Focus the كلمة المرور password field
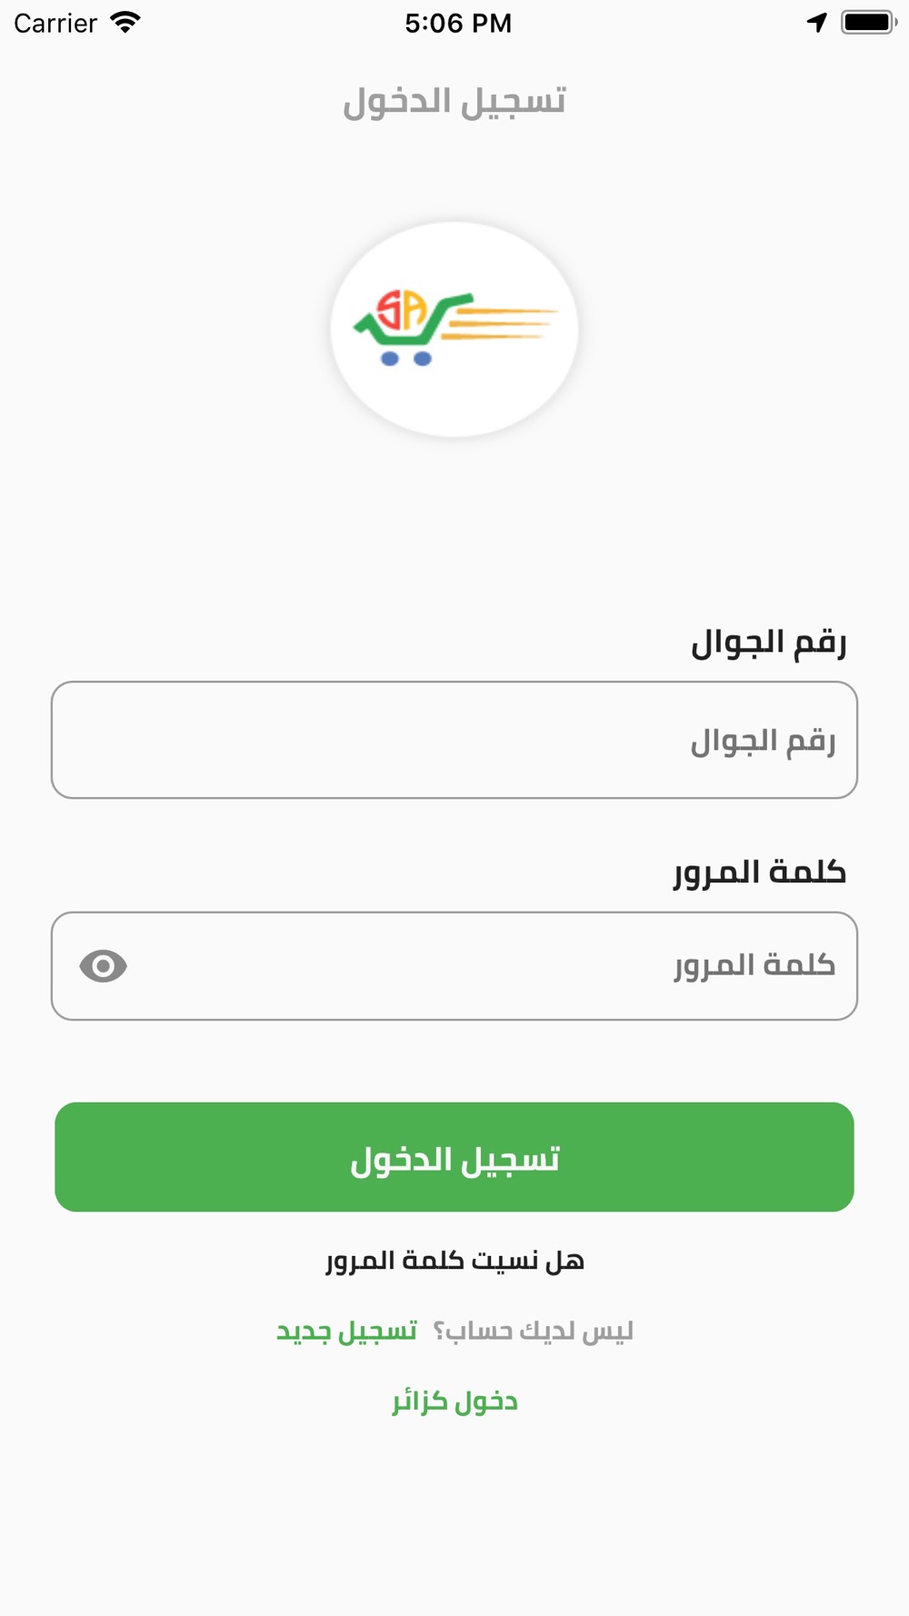 (x=454, y=966)
